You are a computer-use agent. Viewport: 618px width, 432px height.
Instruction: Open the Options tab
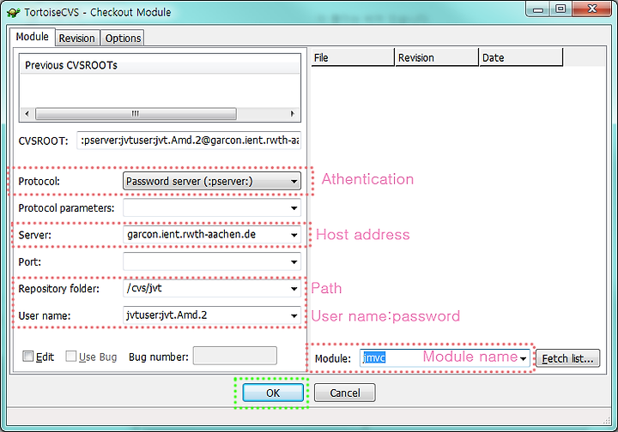[x=123, y=39]
